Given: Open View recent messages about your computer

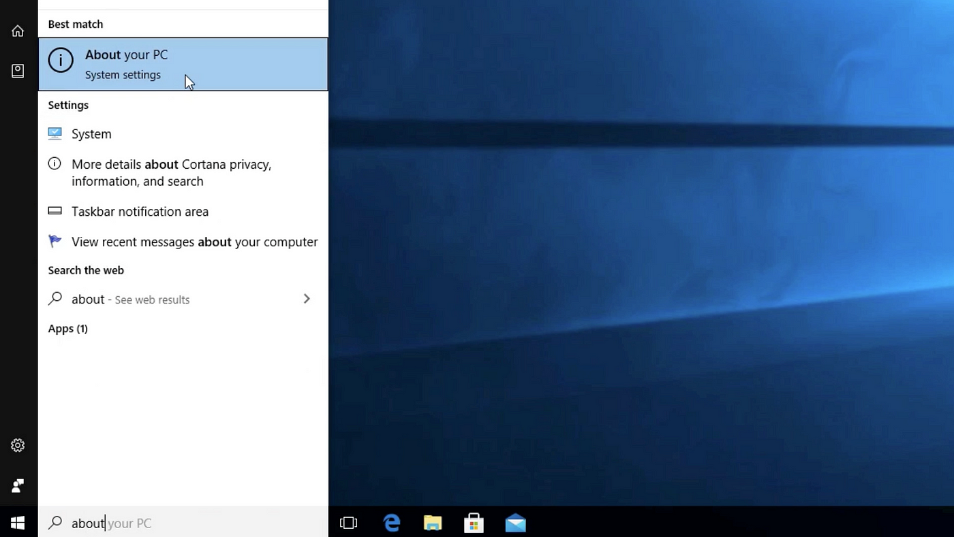Looking at the screenshot, I should pyautogui.click(x=183, y=242).
